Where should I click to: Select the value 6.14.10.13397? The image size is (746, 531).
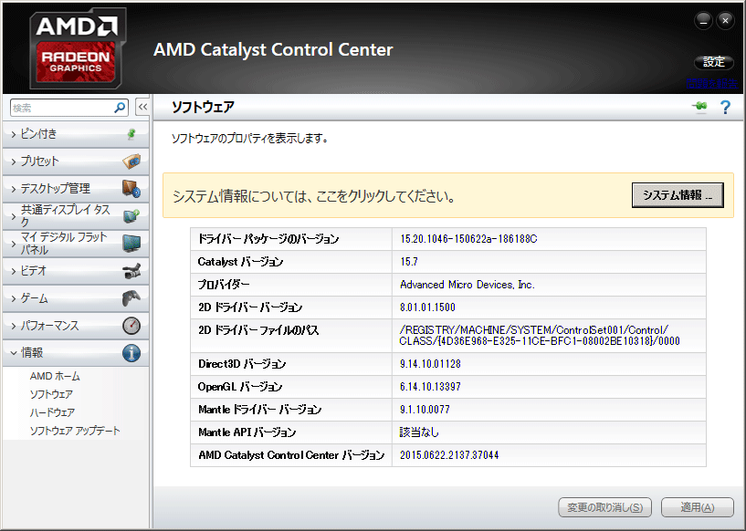[430, 387]
